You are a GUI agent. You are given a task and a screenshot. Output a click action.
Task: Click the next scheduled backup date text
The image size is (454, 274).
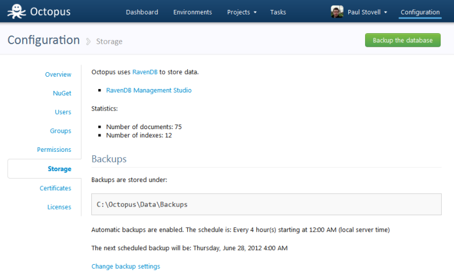[190, 248]
